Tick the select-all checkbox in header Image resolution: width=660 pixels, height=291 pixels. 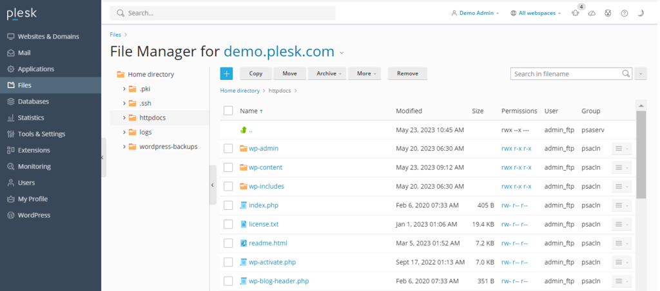[x=228, y=111]
